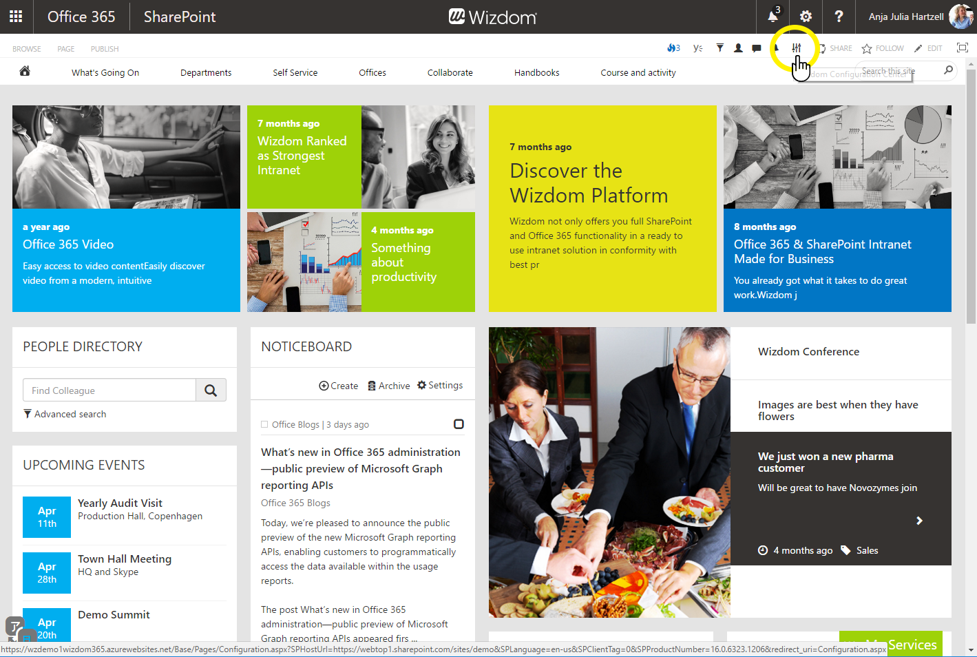
Task: Open the Course and activity menu
Action: tap(638, 72)
